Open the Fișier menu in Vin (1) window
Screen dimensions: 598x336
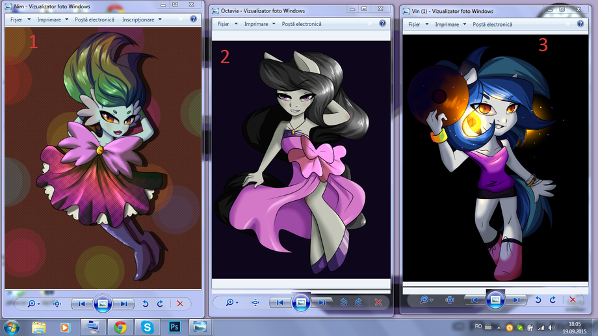click(415, 24)
